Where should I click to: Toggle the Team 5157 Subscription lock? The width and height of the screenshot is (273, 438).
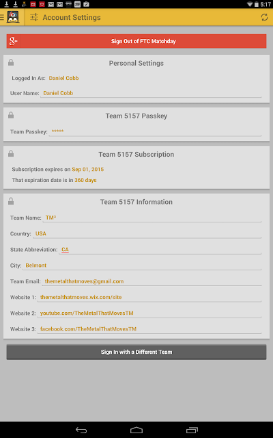[11, 153]
